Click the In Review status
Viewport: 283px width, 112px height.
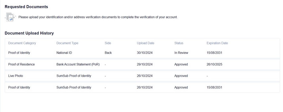point(181,53)
